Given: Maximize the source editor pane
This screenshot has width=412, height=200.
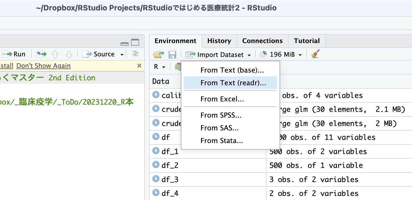Looking at the screenshot, I should point(135,43).
